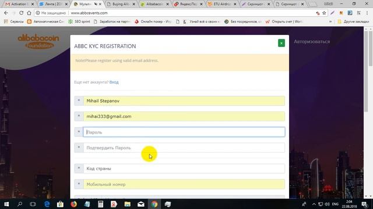Go back in browser history
The image size is (373, 209).
pos(6,13)
